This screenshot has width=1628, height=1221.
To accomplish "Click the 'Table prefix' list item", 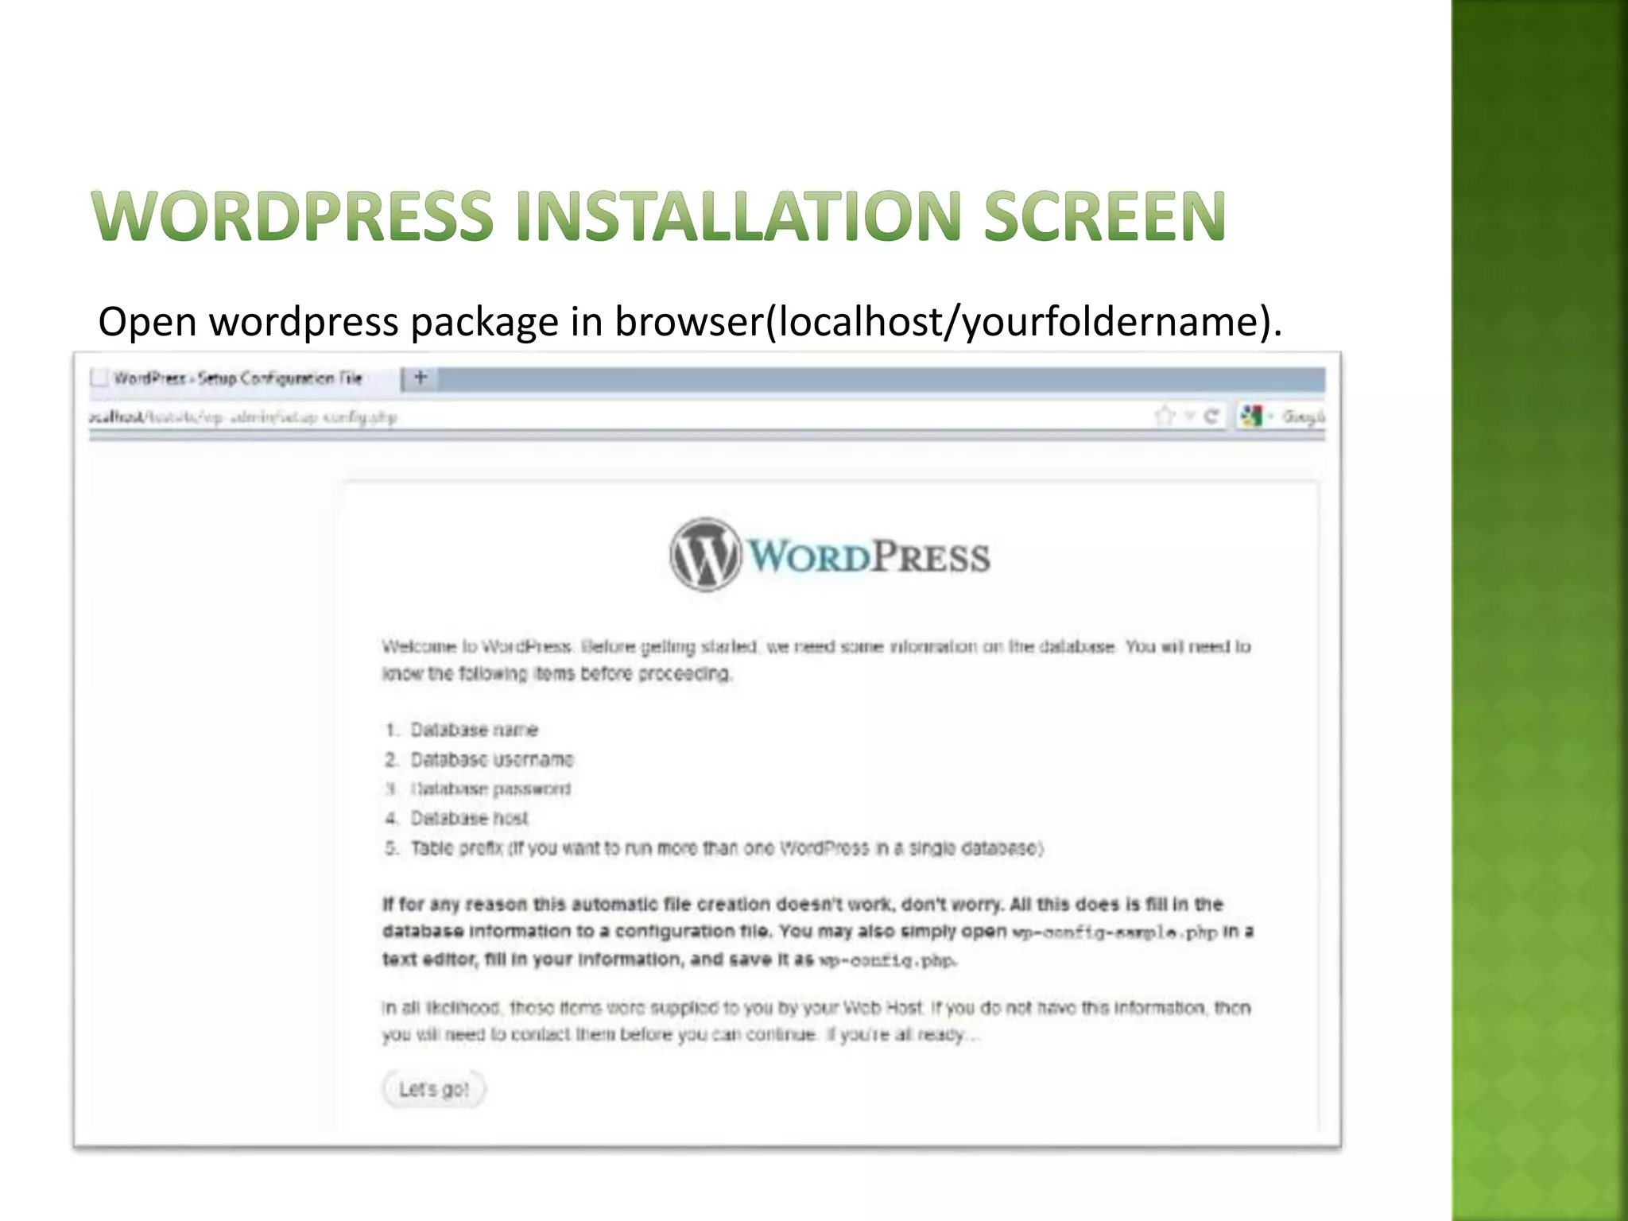I will pos(727,848).
